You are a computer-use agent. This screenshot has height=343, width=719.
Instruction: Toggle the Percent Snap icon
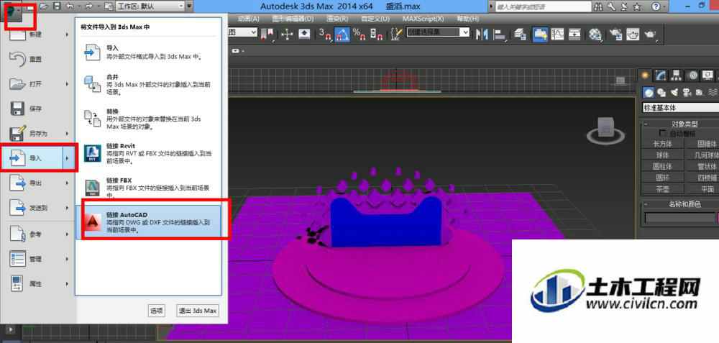click(x=359, y=35)
